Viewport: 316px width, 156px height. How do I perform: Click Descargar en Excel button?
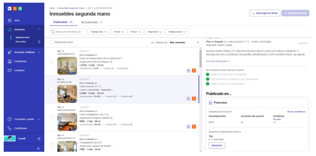[265, 13]
